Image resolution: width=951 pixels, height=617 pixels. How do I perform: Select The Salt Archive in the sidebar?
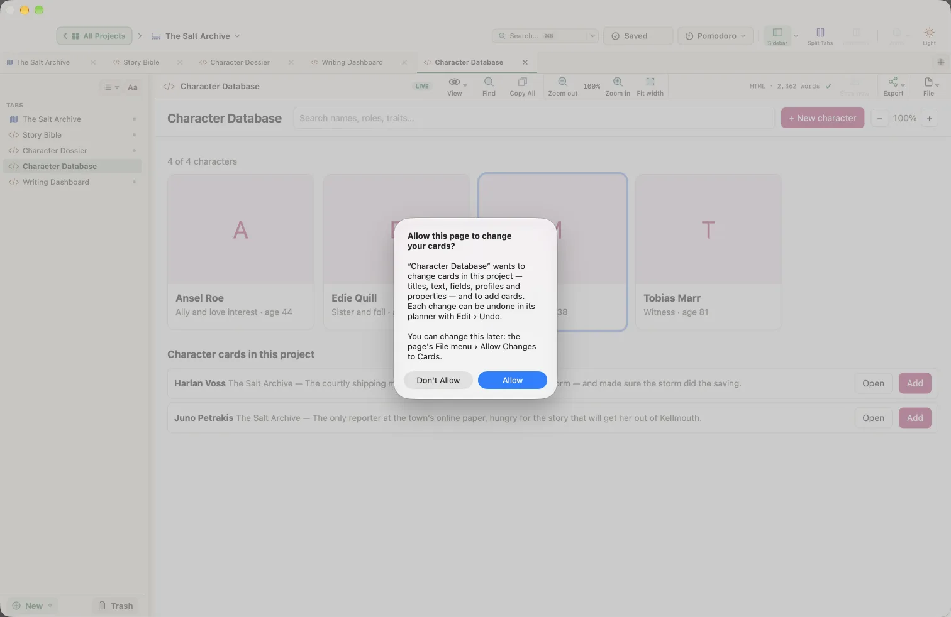(72, 119)
